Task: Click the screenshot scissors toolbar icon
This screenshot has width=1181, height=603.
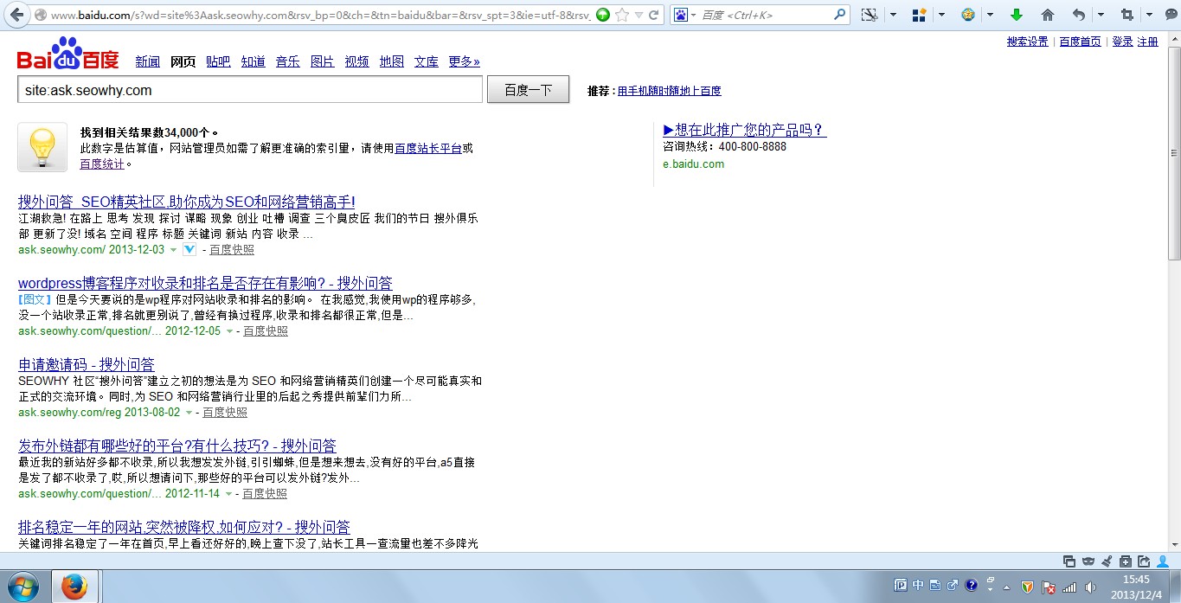Action: (x=870, y=15)
